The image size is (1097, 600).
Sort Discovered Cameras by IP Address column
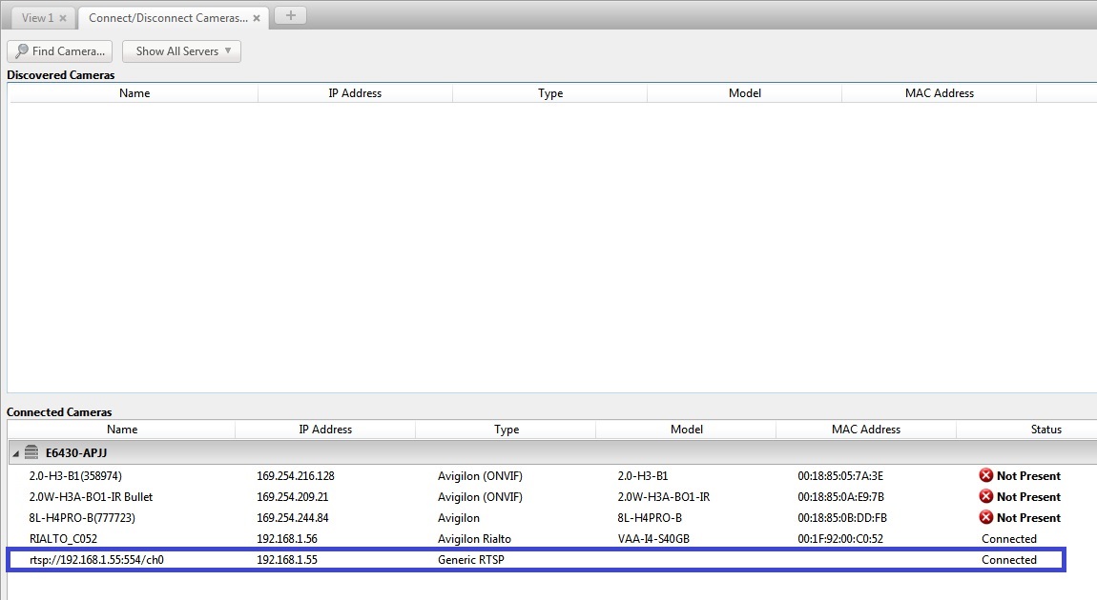(355, 93)
